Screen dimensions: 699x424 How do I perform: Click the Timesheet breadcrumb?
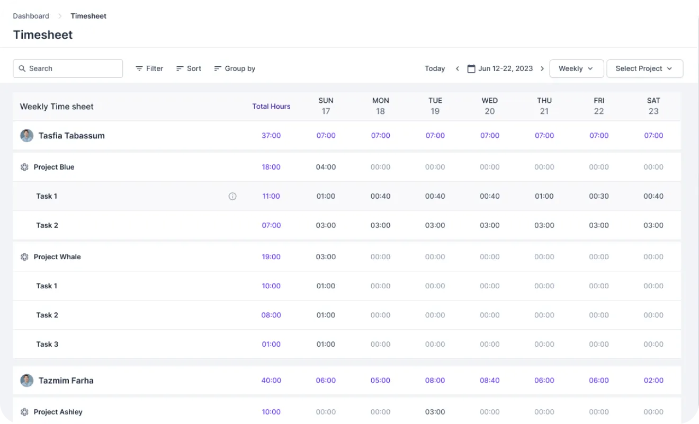click(88, 16)
